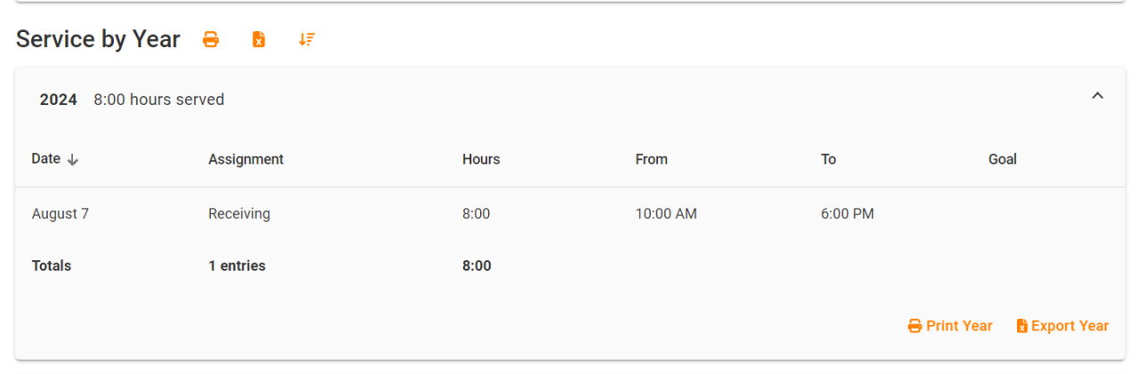The image size is (1138, 374).
Task: Click the Receiving assignment cell
Action: [239, 214]
